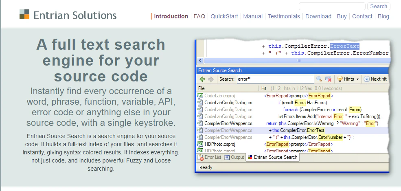401x191 pixels.
Task: Select the listErrors.Items.Add hit line
Action: (x=330, y=116)
